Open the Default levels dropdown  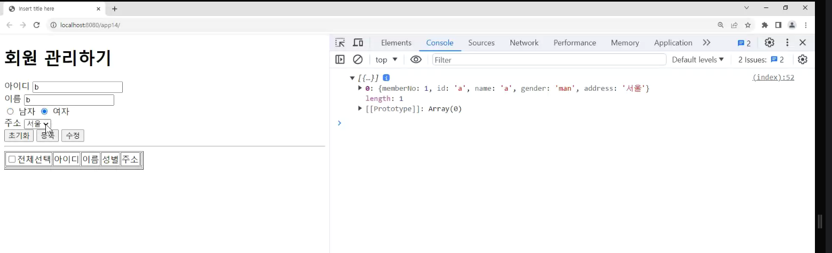(x=698, y=60)
